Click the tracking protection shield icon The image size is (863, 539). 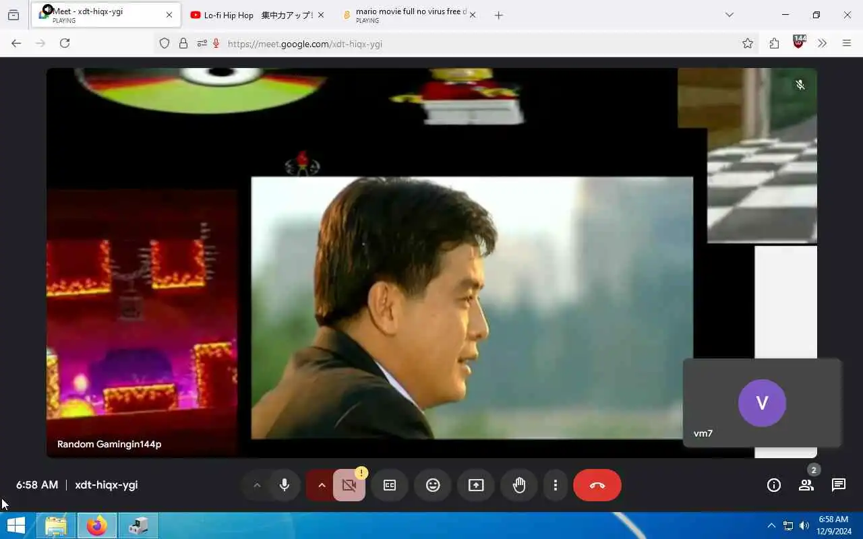point(165,43)
